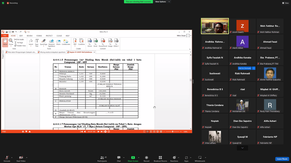
Task: Click find options gear icon
Action: [23, 132]
